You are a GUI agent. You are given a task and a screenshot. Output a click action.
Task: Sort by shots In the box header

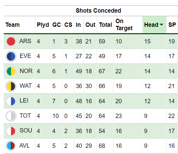tap(79, 25)
